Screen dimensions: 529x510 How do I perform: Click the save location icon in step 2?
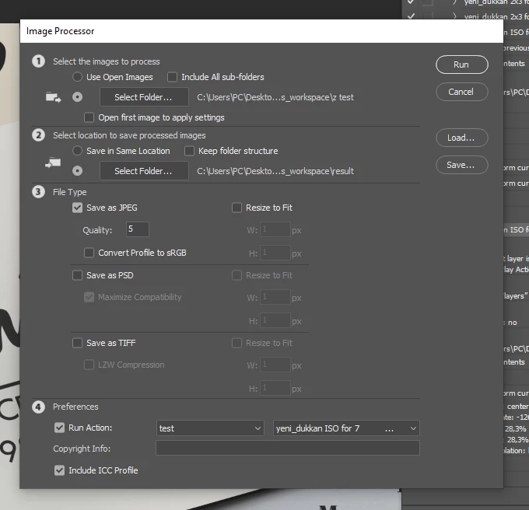pyautogui.click(x=54, y=162)
